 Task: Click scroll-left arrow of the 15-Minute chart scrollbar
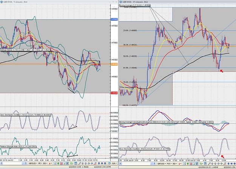point(120,164)
